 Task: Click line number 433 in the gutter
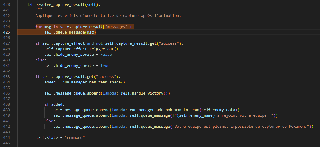click(x=6, y=76)
